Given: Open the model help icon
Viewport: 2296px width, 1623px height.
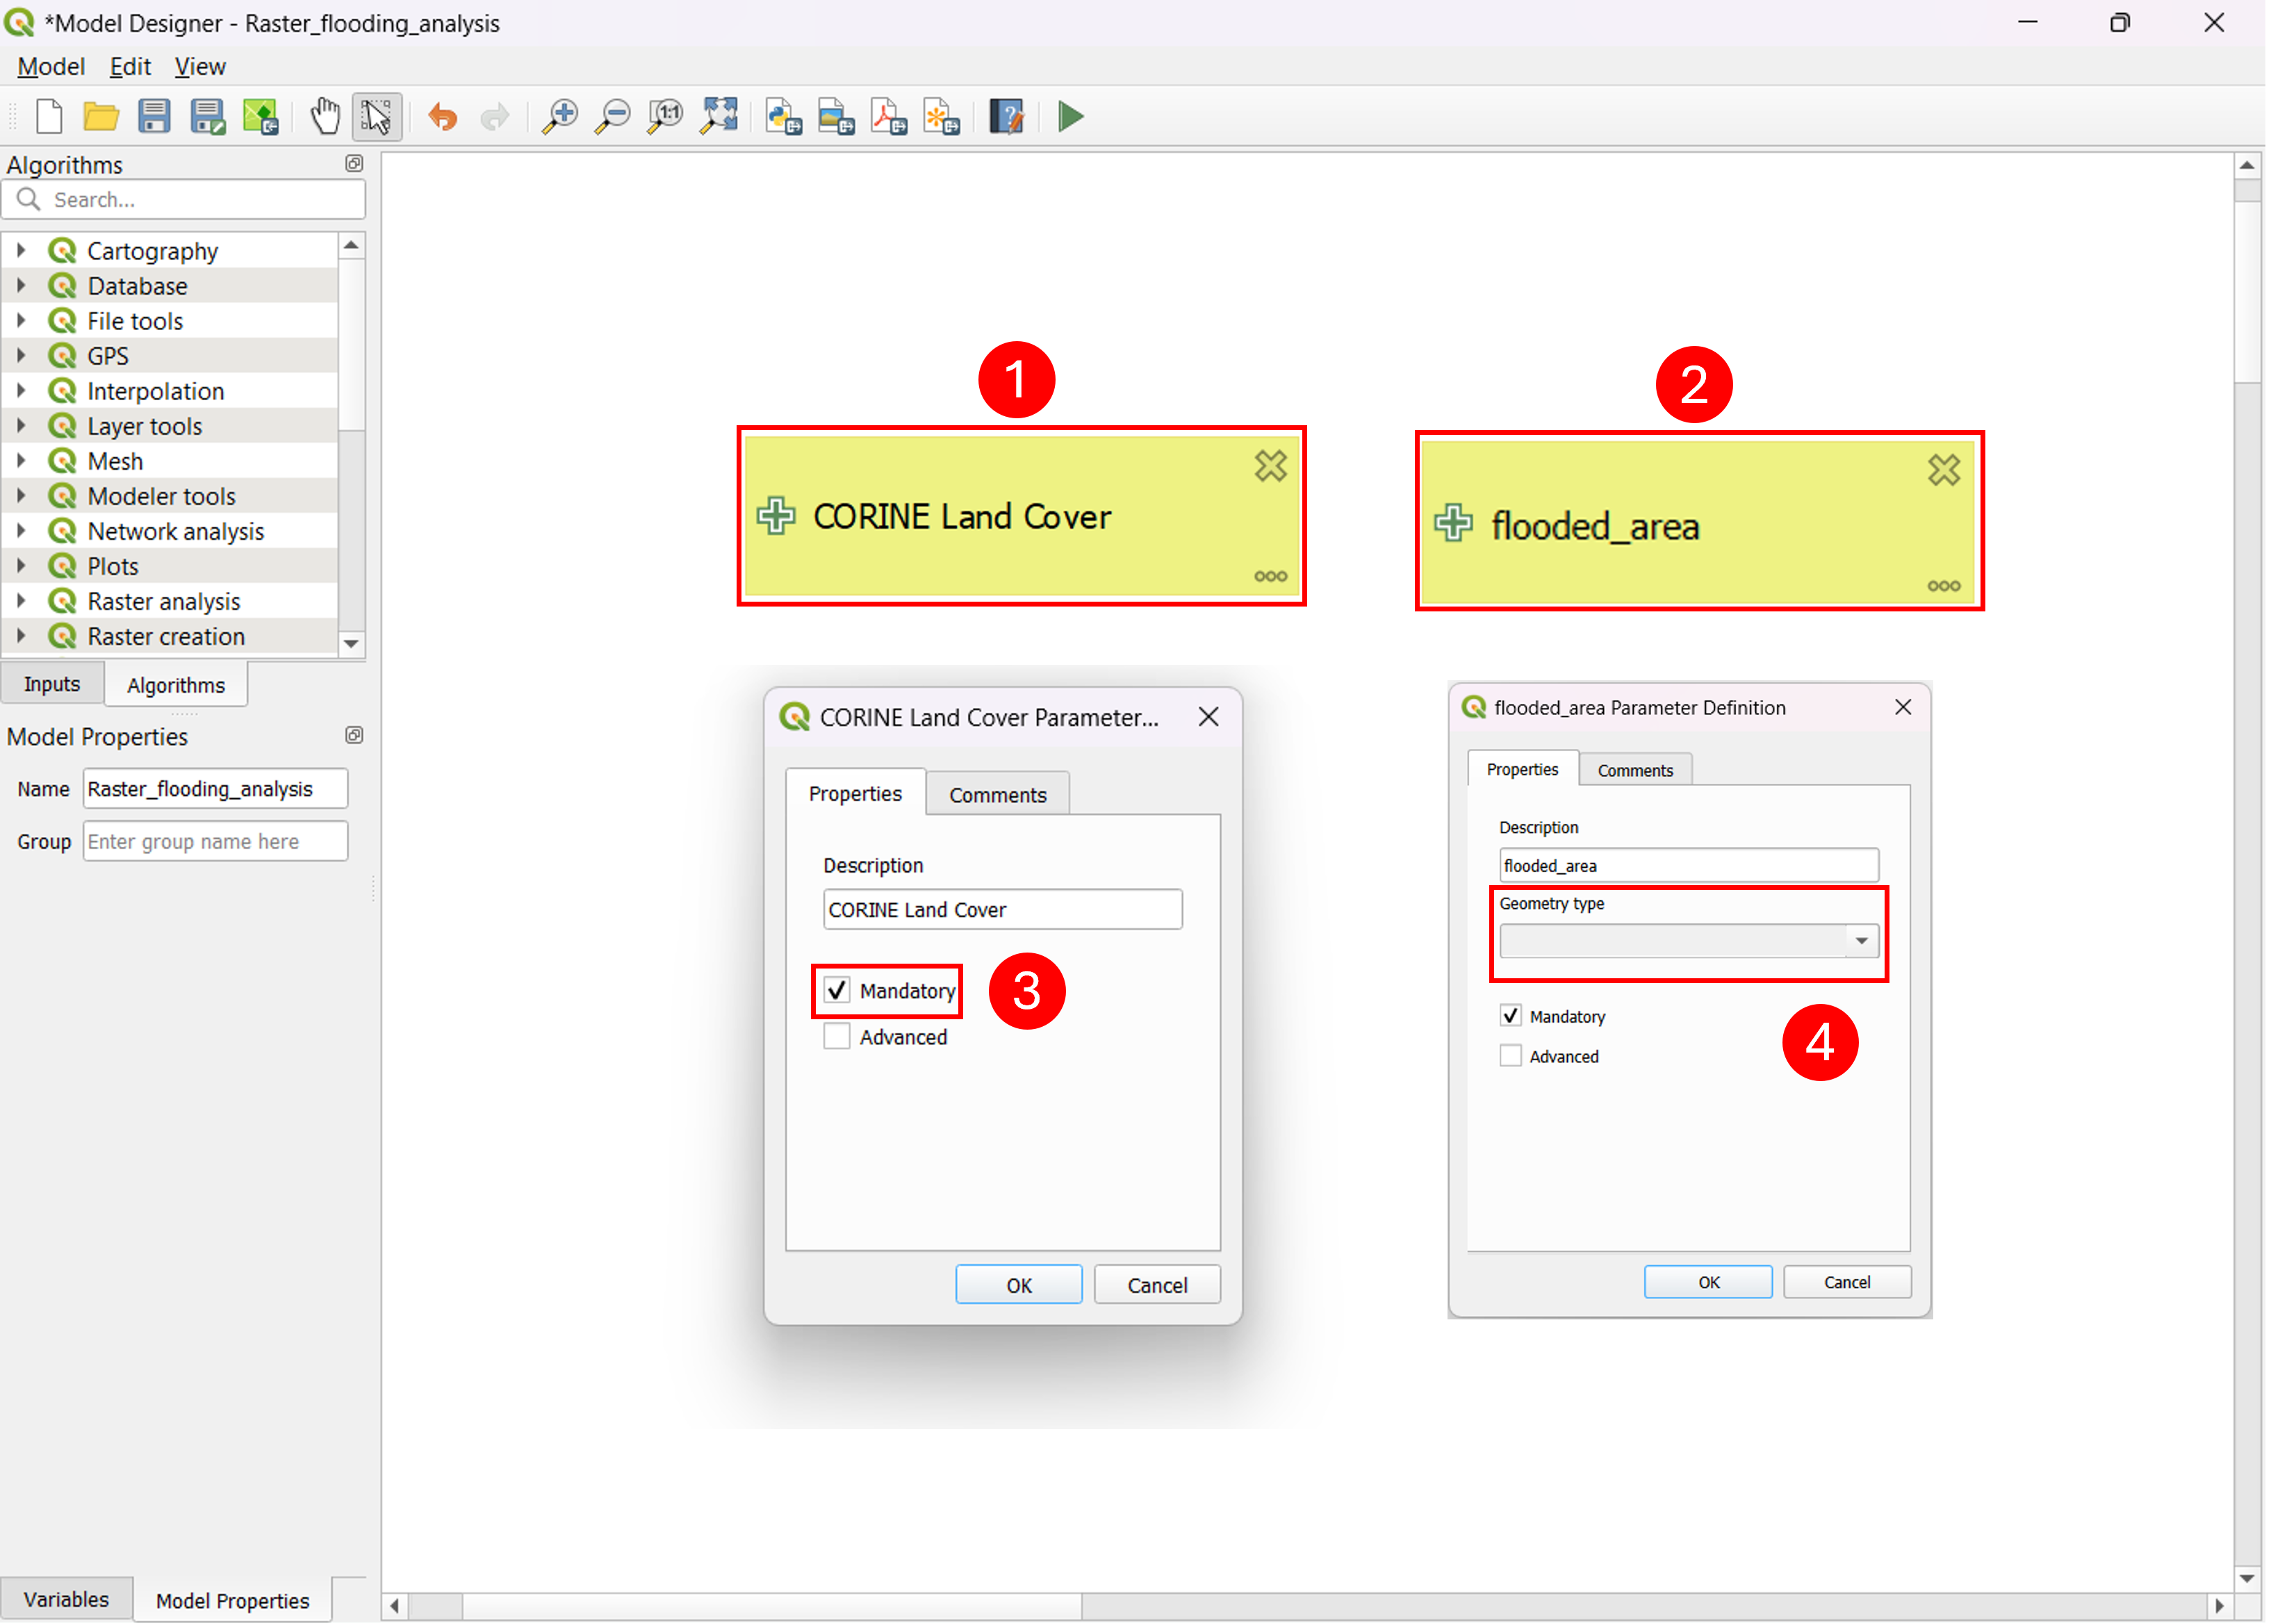Looking at the screenshot, I should (x=1007, y=117).
